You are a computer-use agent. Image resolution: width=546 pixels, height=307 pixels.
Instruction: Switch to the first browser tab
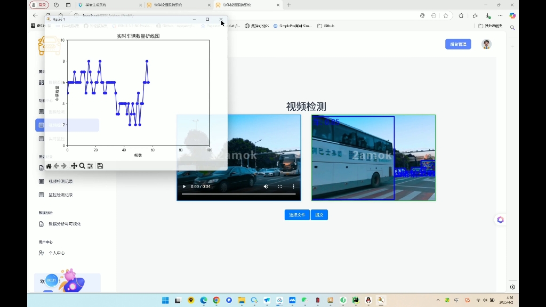tap(110, 5)
